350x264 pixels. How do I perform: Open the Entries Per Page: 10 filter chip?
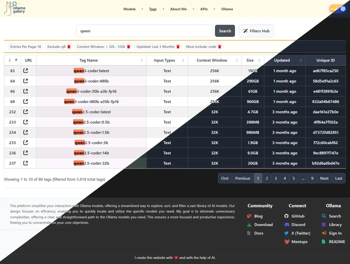(25, 47)
